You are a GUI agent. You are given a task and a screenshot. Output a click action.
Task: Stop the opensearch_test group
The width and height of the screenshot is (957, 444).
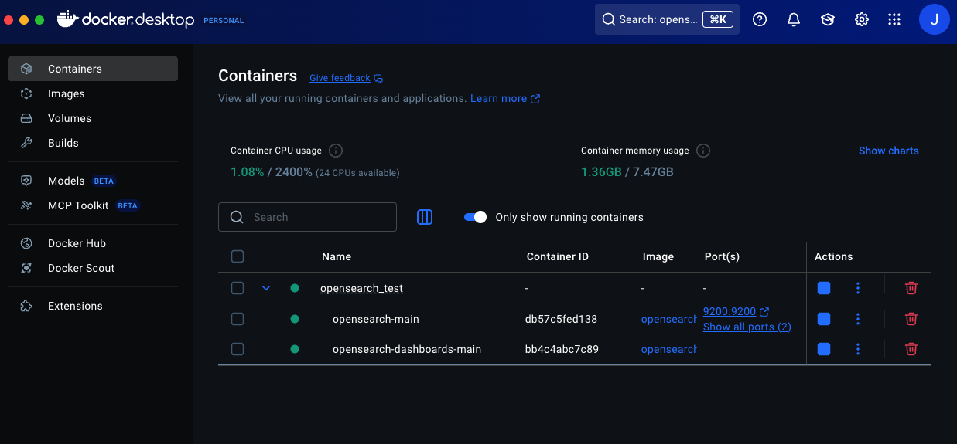coord(824,288)
